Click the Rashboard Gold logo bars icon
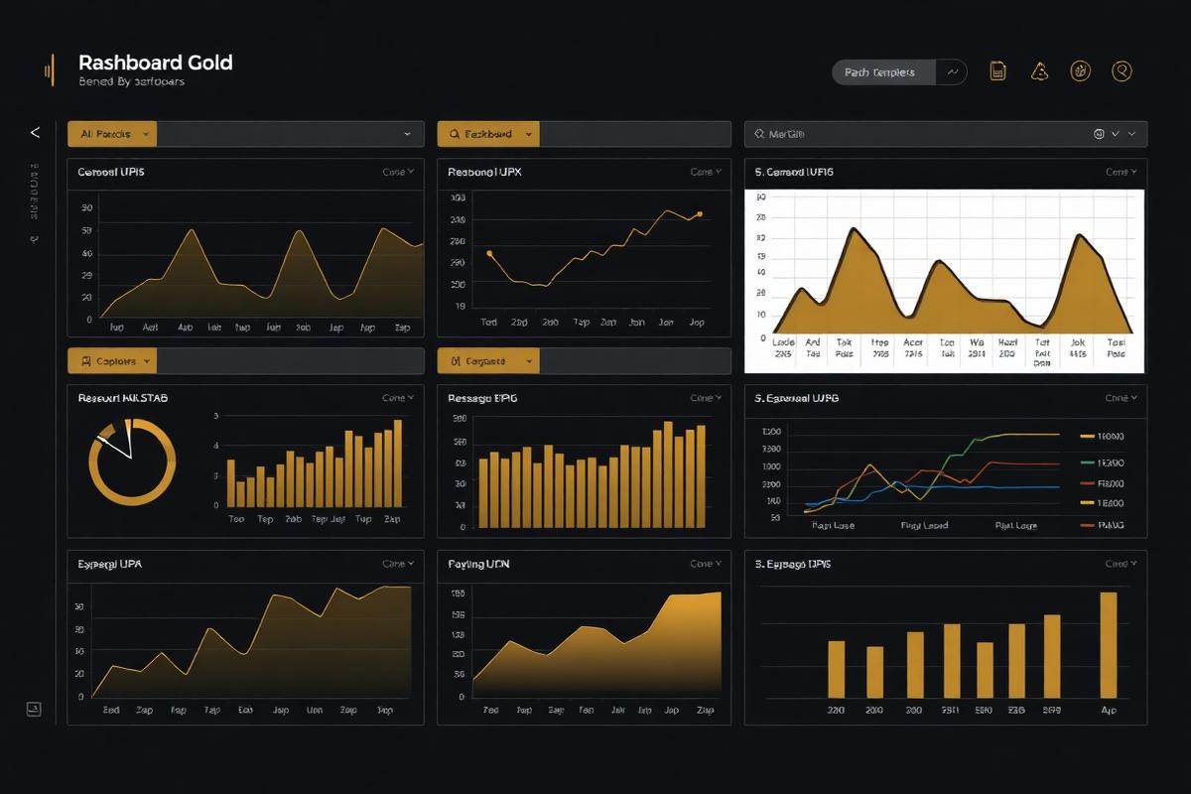Viewport: 1191px width, 794px height. coord(48,70)
